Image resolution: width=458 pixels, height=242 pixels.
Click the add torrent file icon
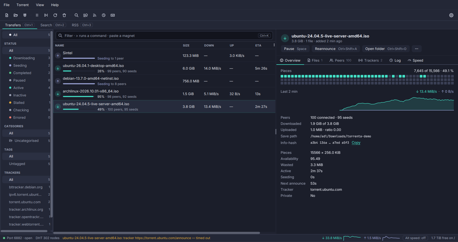point(7,15)
